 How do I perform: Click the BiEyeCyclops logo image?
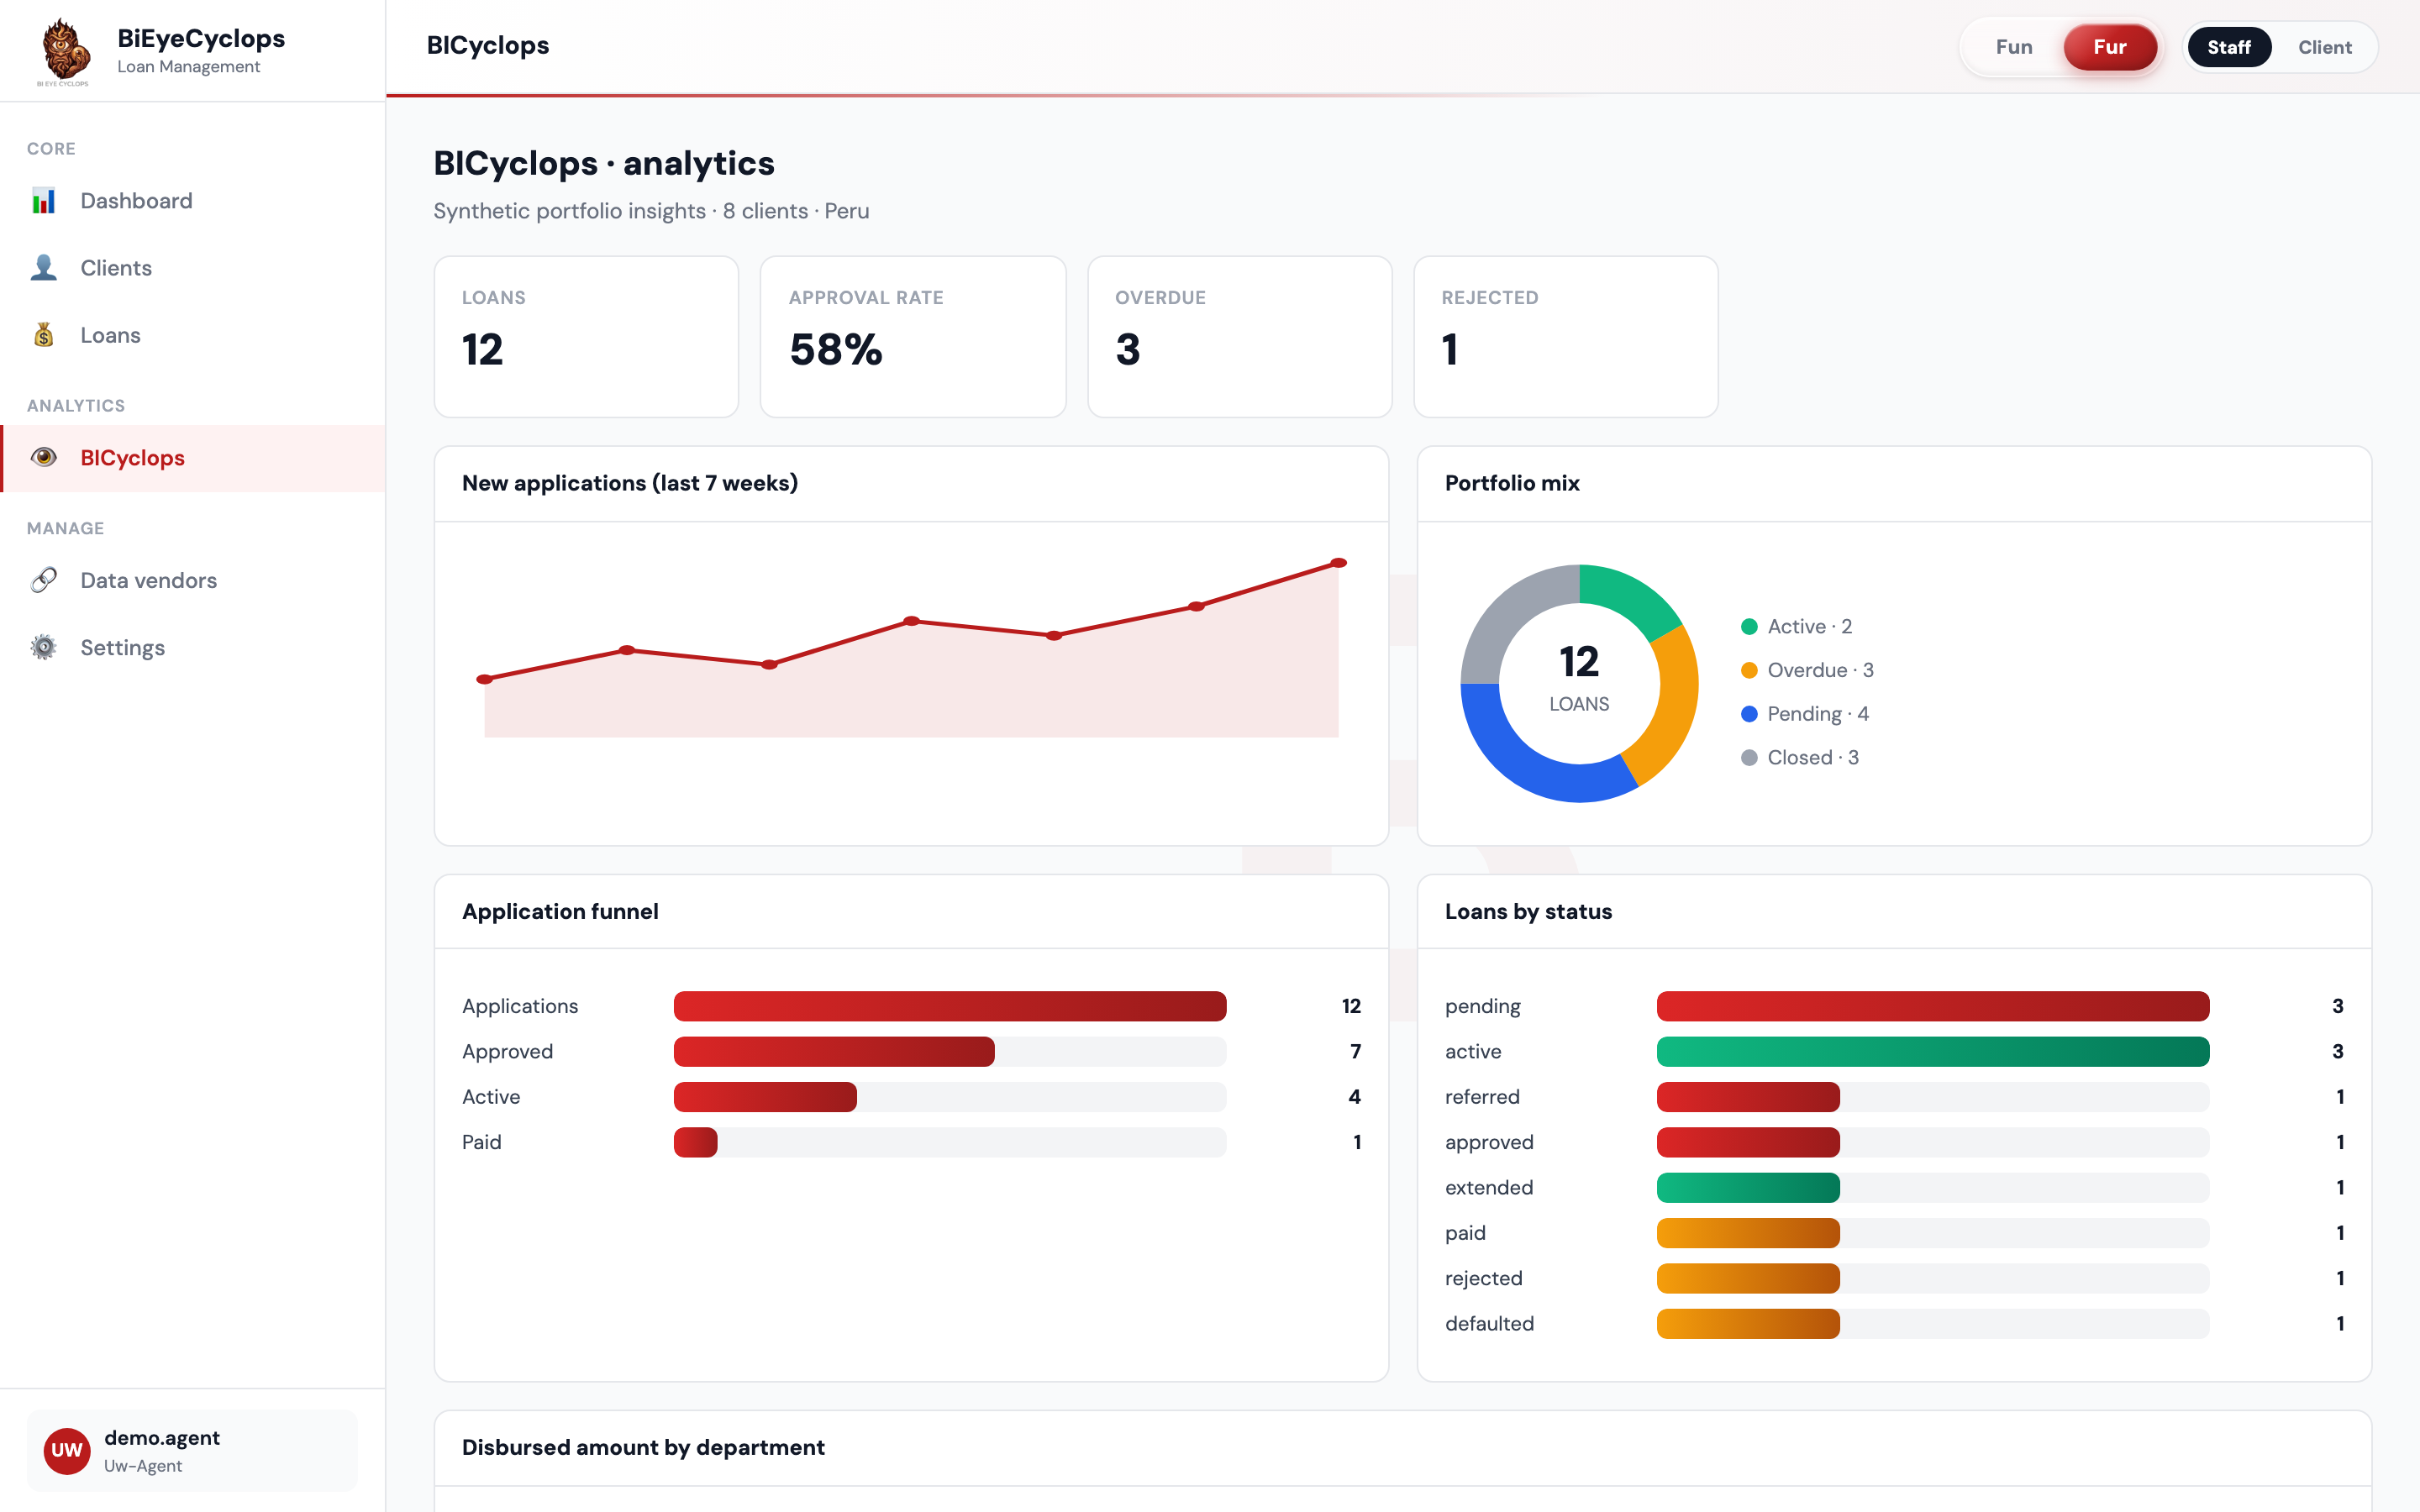[65, 51]
